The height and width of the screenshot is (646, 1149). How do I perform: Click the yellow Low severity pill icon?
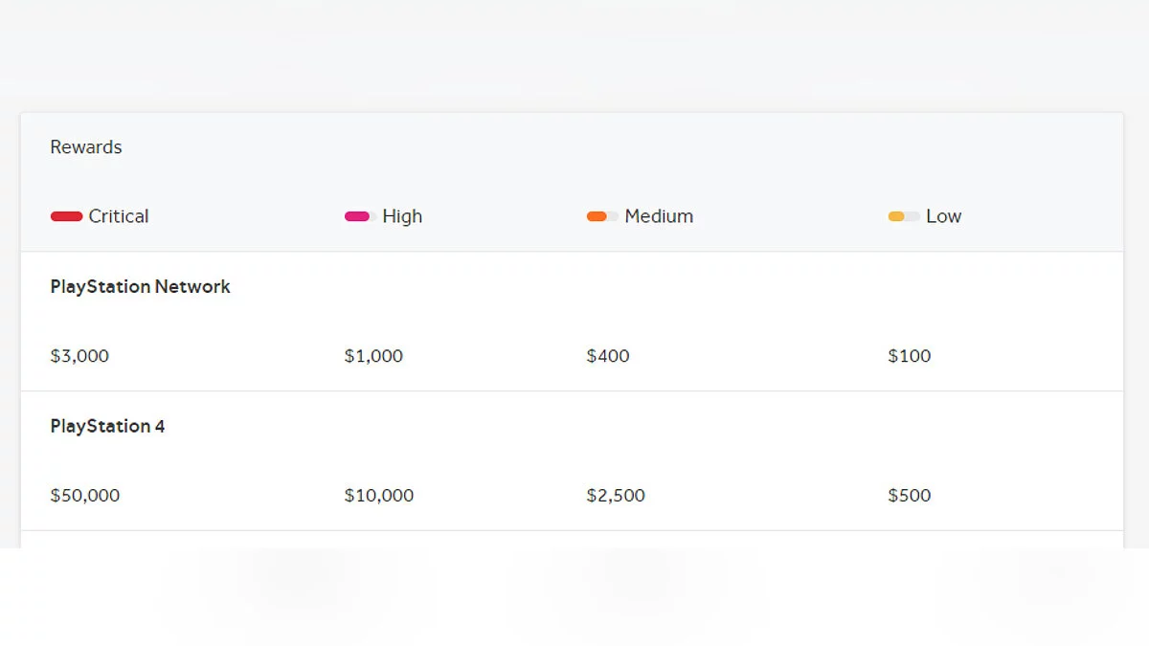(903, 216)
